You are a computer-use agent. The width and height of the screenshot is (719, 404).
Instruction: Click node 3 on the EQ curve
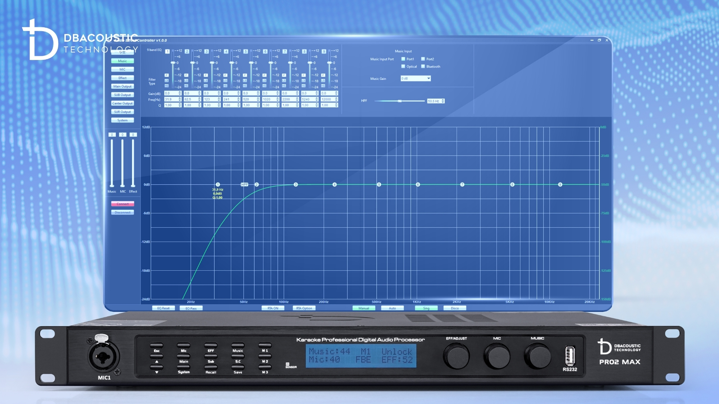[296, 185]
